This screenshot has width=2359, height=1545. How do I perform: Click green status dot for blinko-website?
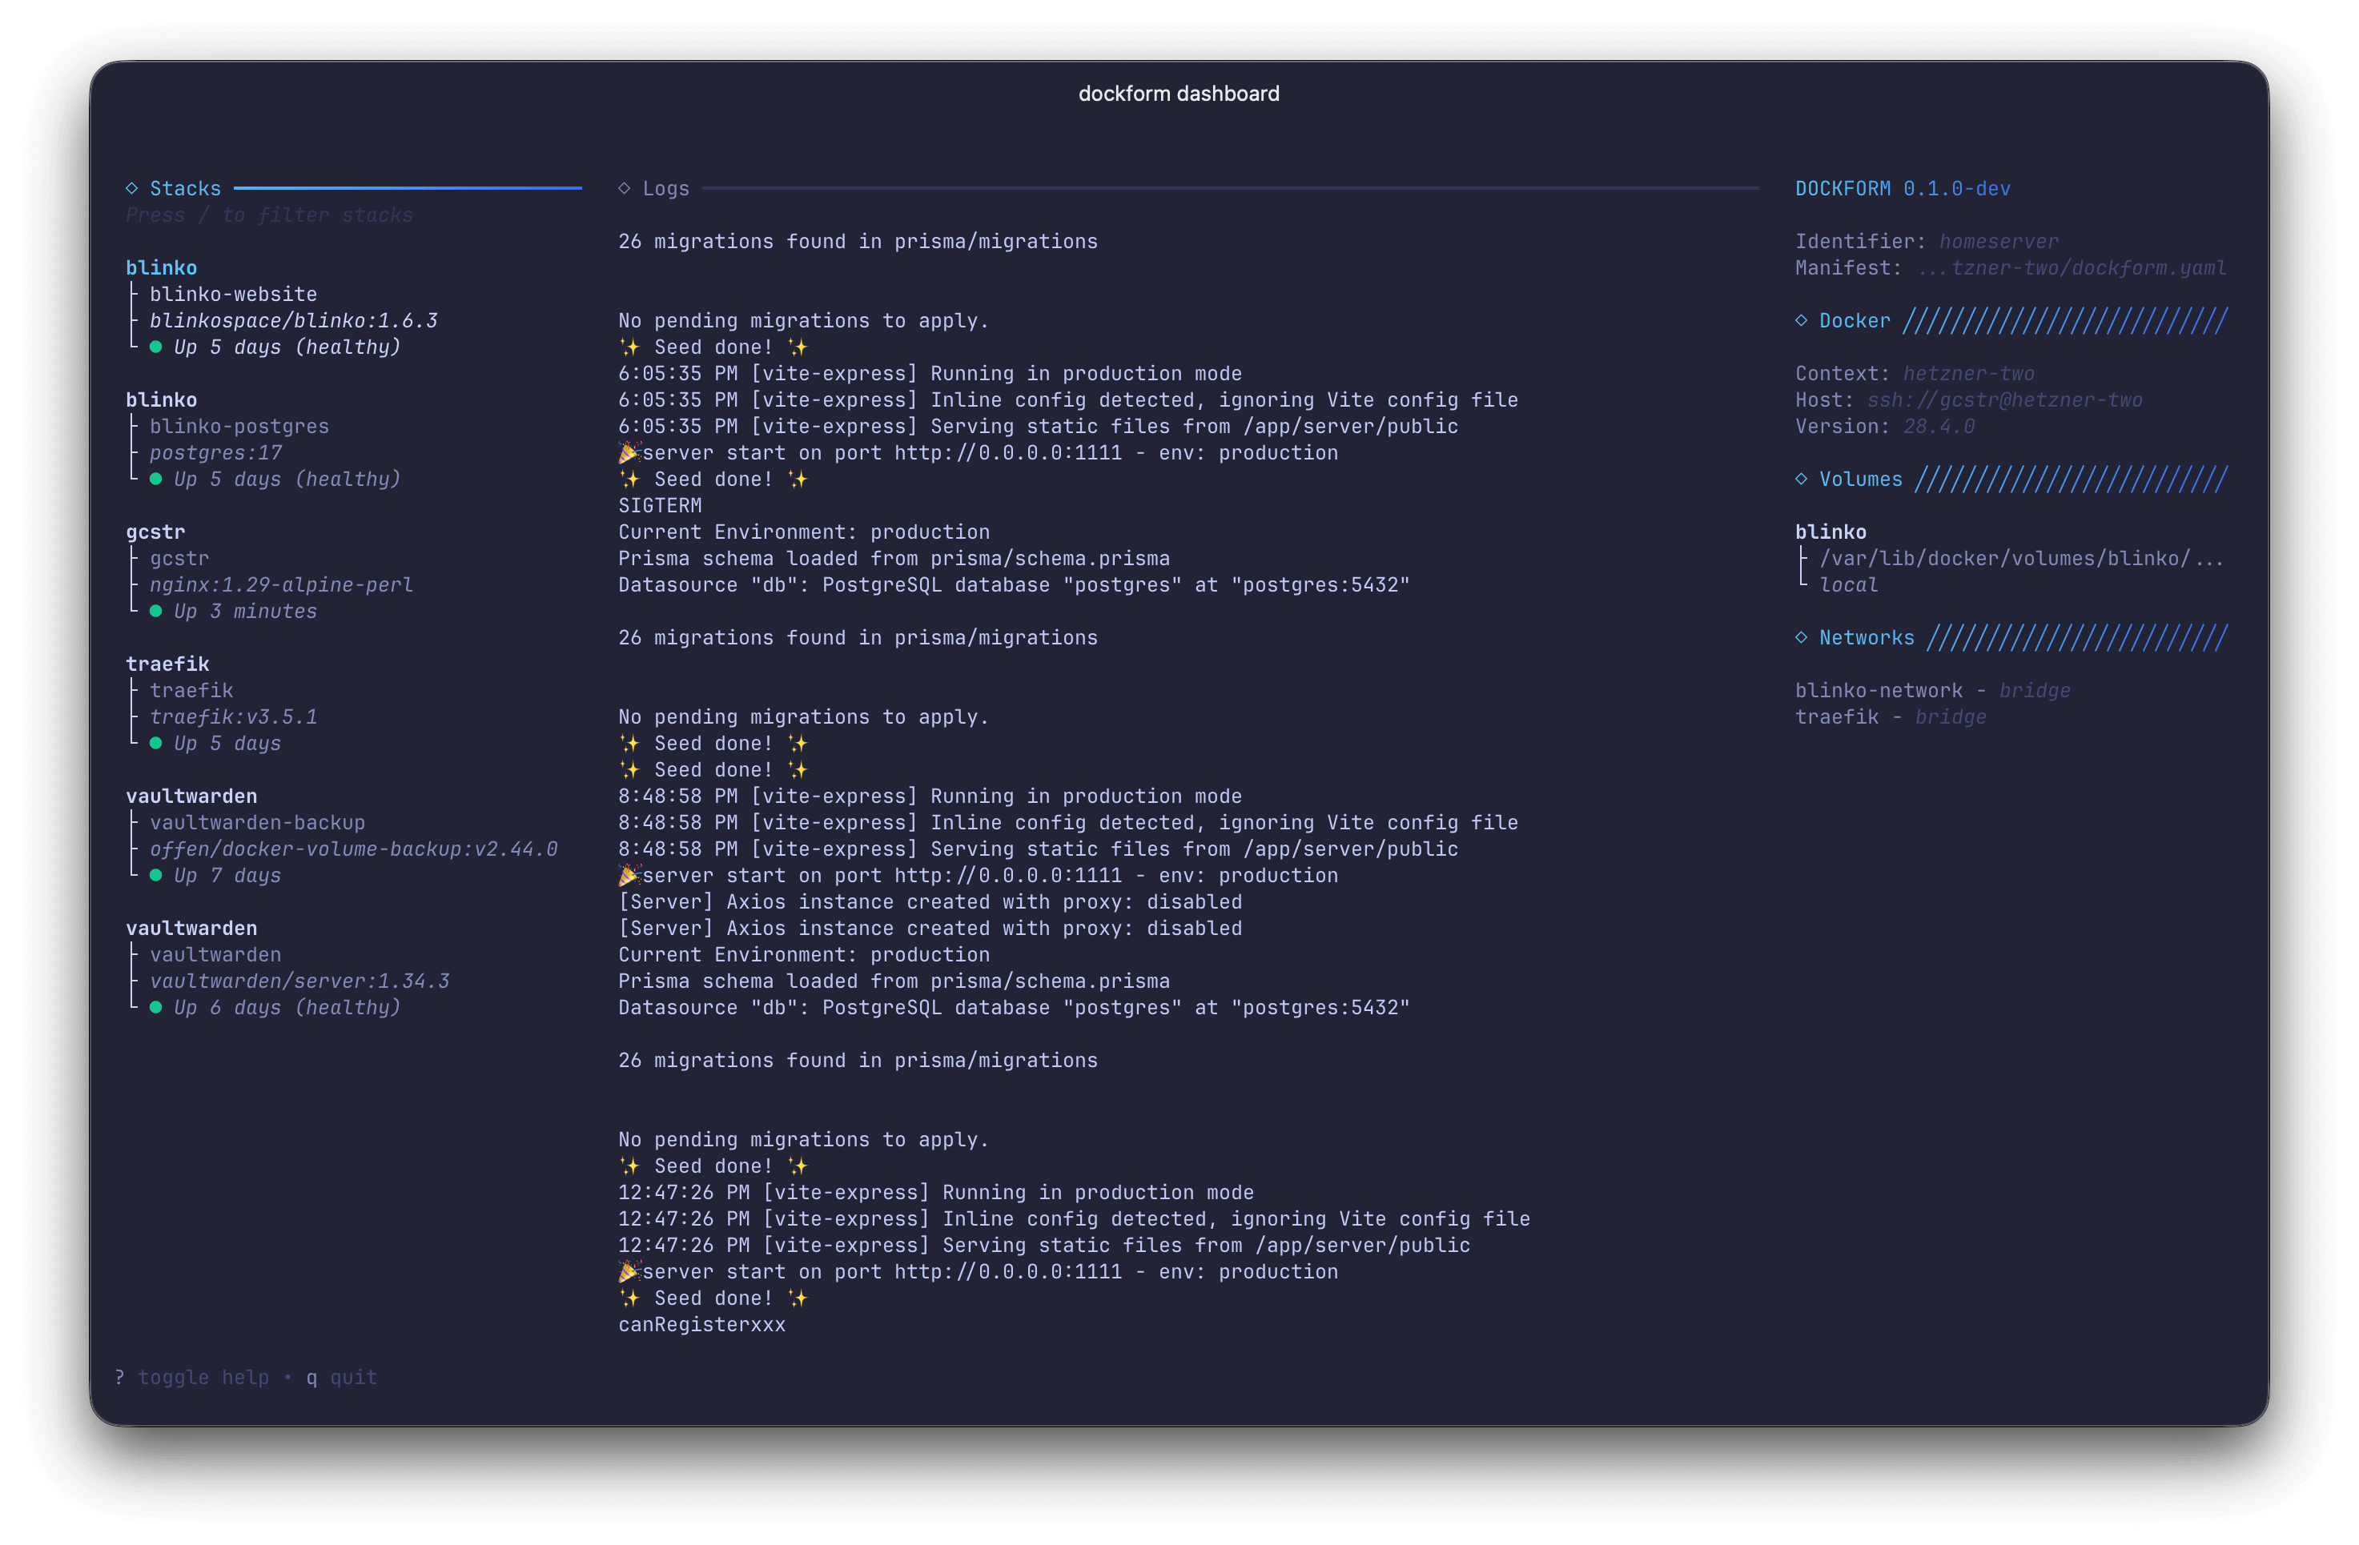pos(155,347)
